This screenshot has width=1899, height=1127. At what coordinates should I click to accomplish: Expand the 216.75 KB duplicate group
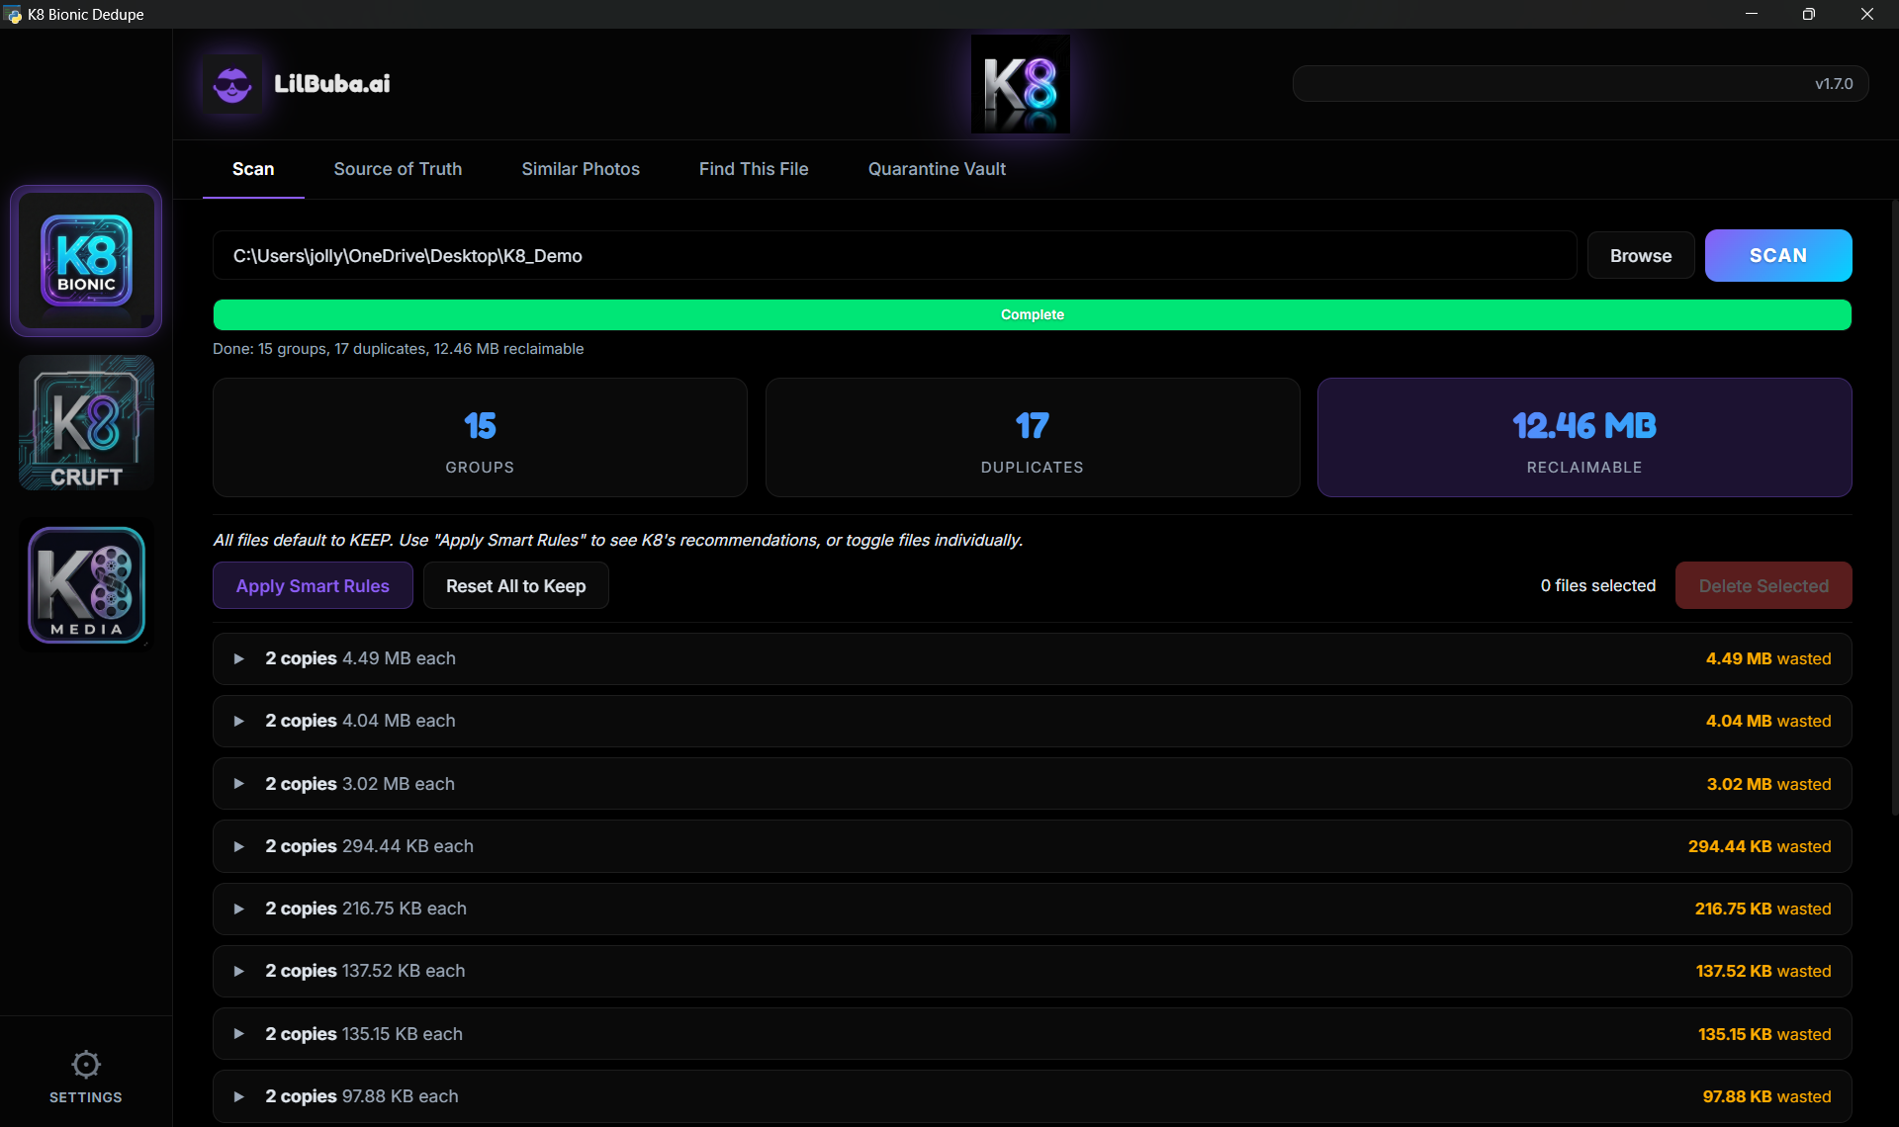[238, 909]
